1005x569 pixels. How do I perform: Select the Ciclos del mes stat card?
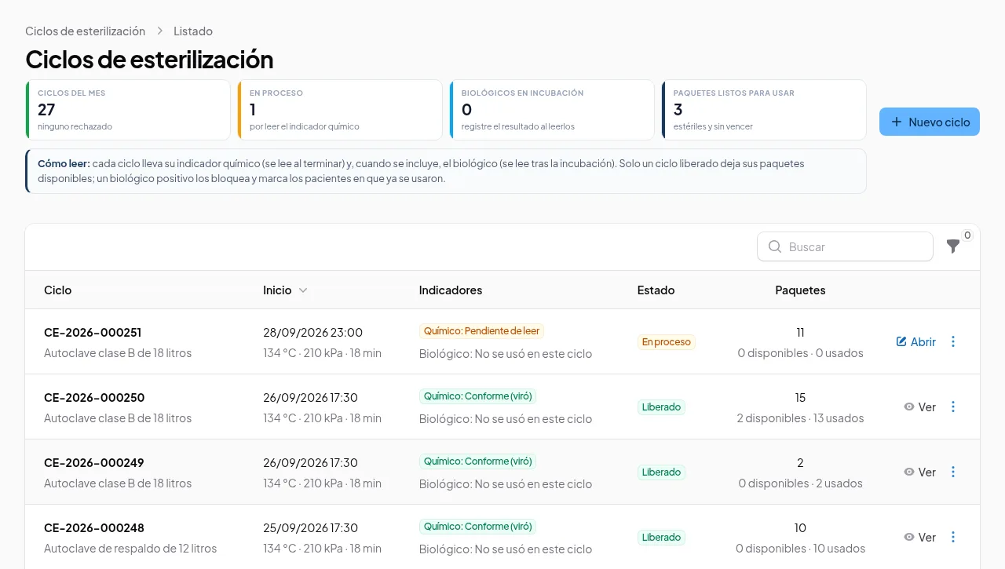tap(128, 110)
